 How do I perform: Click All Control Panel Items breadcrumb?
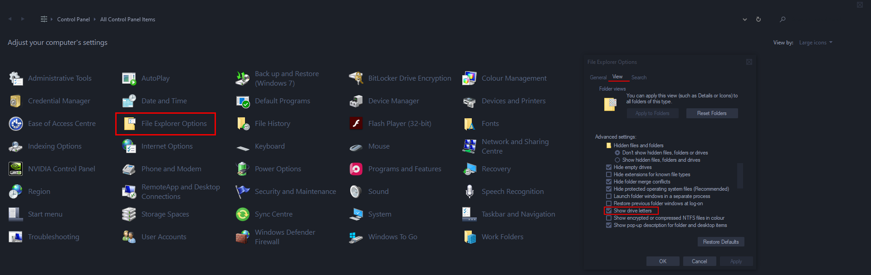pos(127,19)
